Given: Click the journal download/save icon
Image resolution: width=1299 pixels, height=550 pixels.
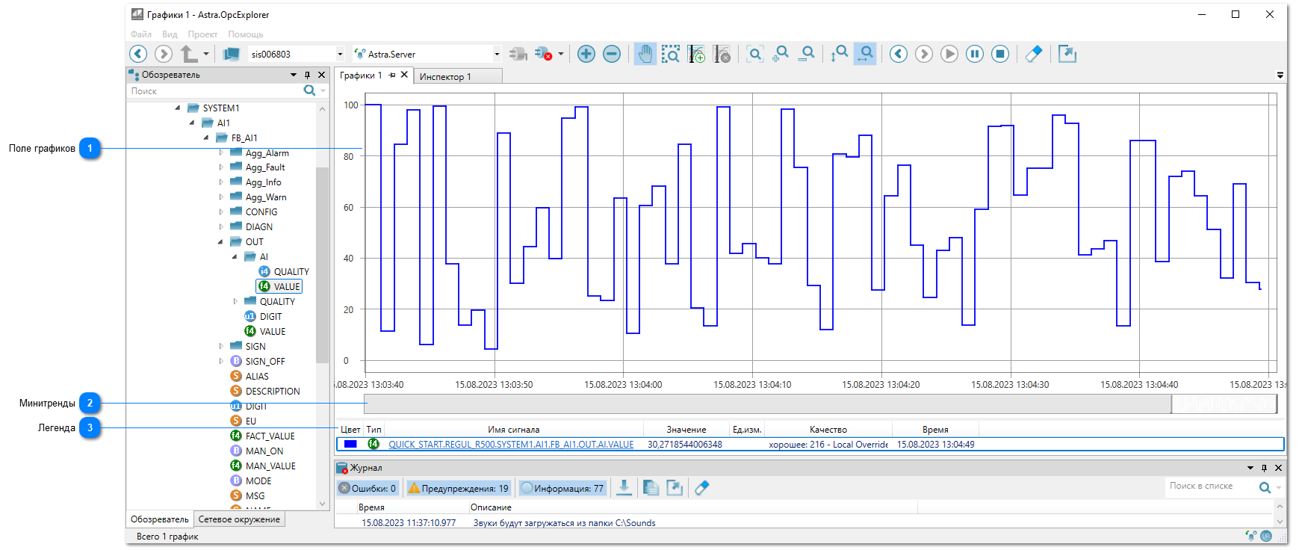Looking at the screenshot, I should [624, 488].
